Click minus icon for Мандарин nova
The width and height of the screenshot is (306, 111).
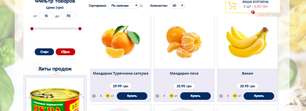(x=157, y=96)
